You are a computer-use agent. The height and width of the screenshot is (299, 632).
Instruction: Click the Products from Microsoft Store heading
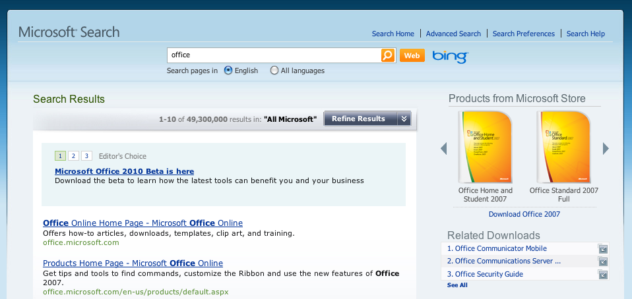pyautogui.click(x=517, y=99)
